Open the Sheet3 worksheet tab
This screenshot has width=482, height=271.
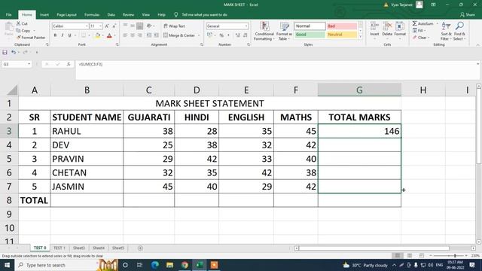[78, 248]
